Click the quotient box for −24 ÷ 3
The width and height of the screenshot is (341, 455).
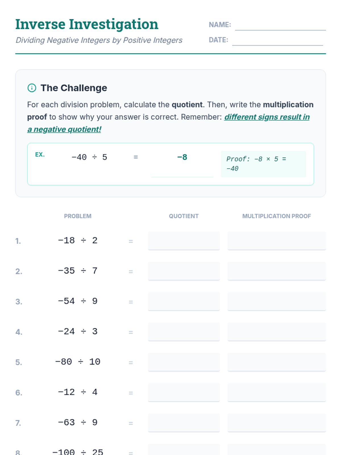coord(184,332)
